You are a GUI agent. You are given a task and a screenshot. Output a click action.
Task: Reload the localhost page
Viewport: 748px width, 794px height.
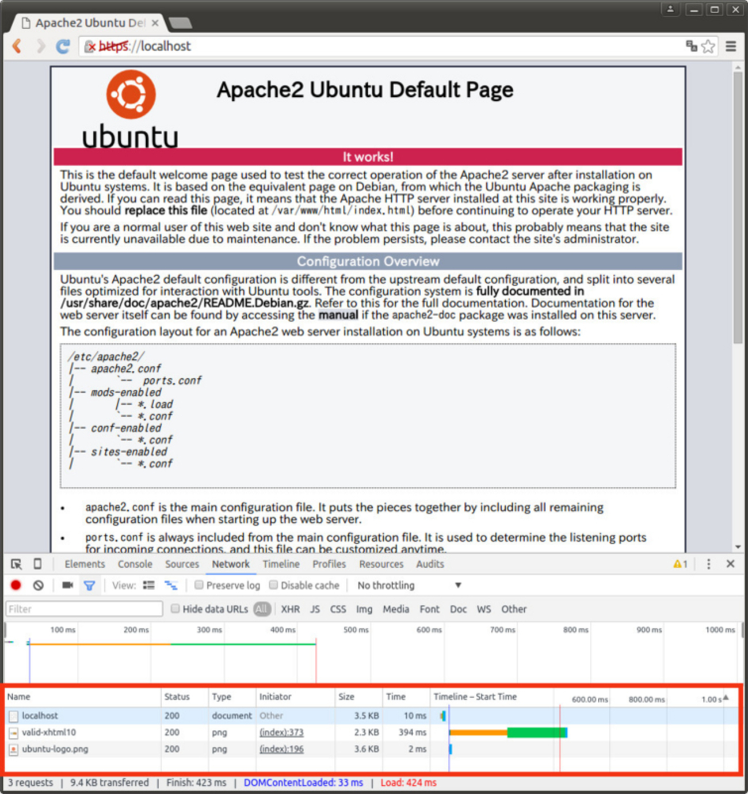point(63,46)
